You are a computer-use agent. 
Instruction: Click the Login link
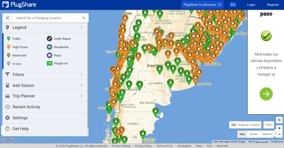coord(251,5)
